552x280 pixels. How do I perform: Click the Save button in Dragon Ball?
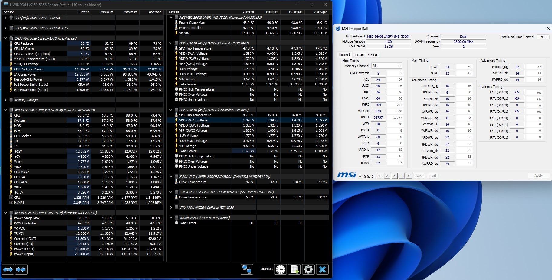click(419, 176)
